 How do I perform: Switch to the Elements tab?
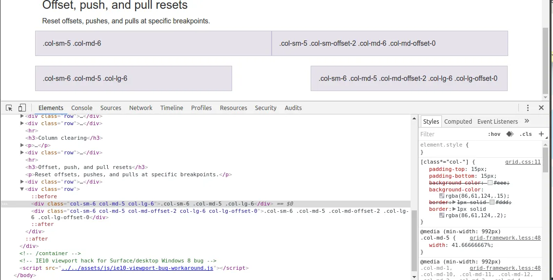pos(51,108)
